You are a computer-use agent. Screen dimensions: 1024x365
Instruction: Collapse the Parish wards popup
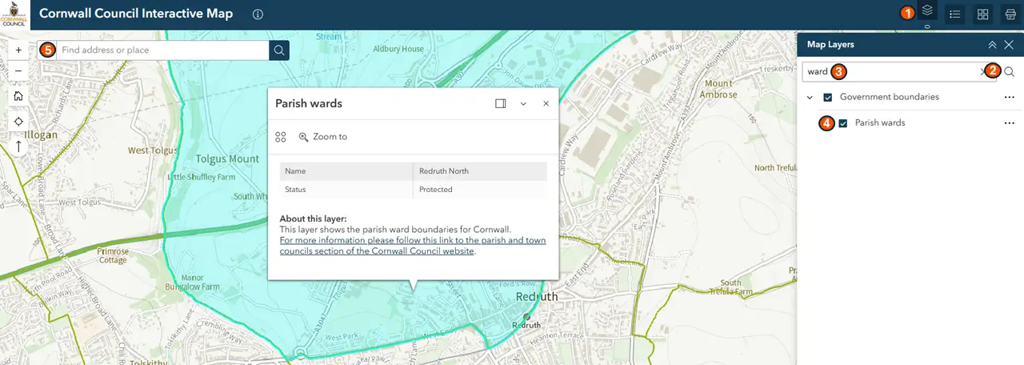(523, 103)
